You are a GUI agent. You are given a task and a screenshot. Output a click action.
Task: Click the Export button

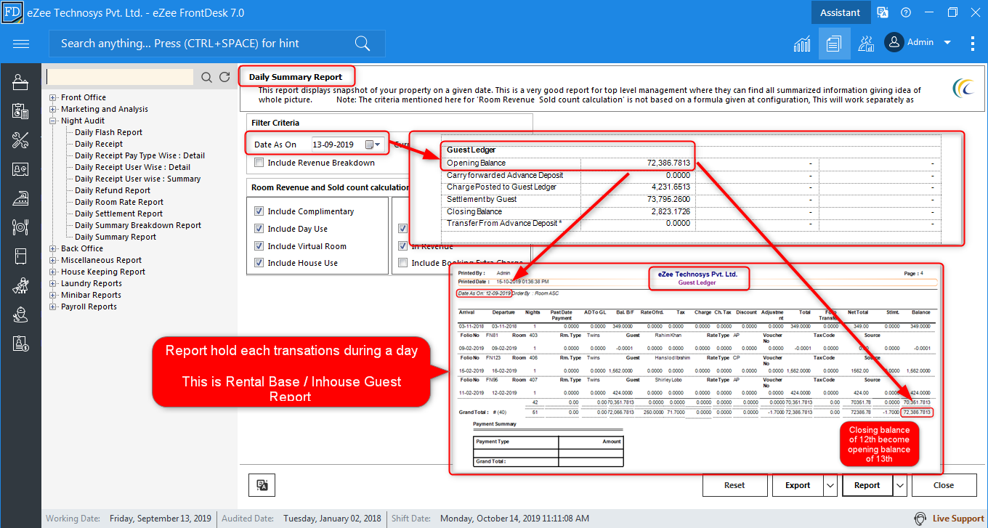798,485
